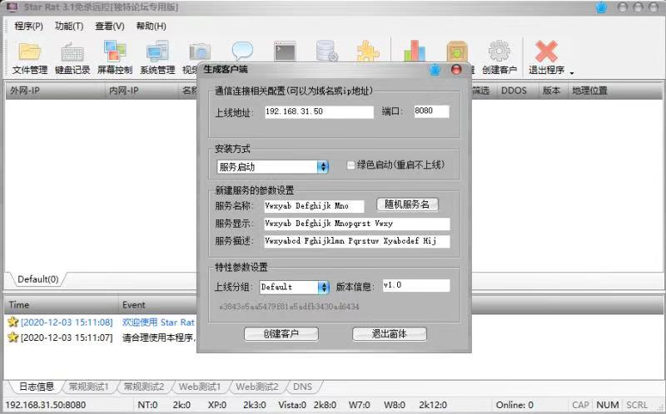This screenshot has height=414, width=666.
Task: Click the DDOS column header
Action: (517, 91)
